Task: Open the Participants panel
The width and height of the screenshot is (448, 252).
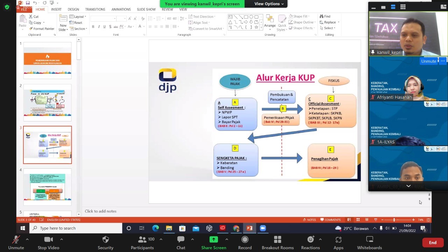Action: [x=142, y=240]
